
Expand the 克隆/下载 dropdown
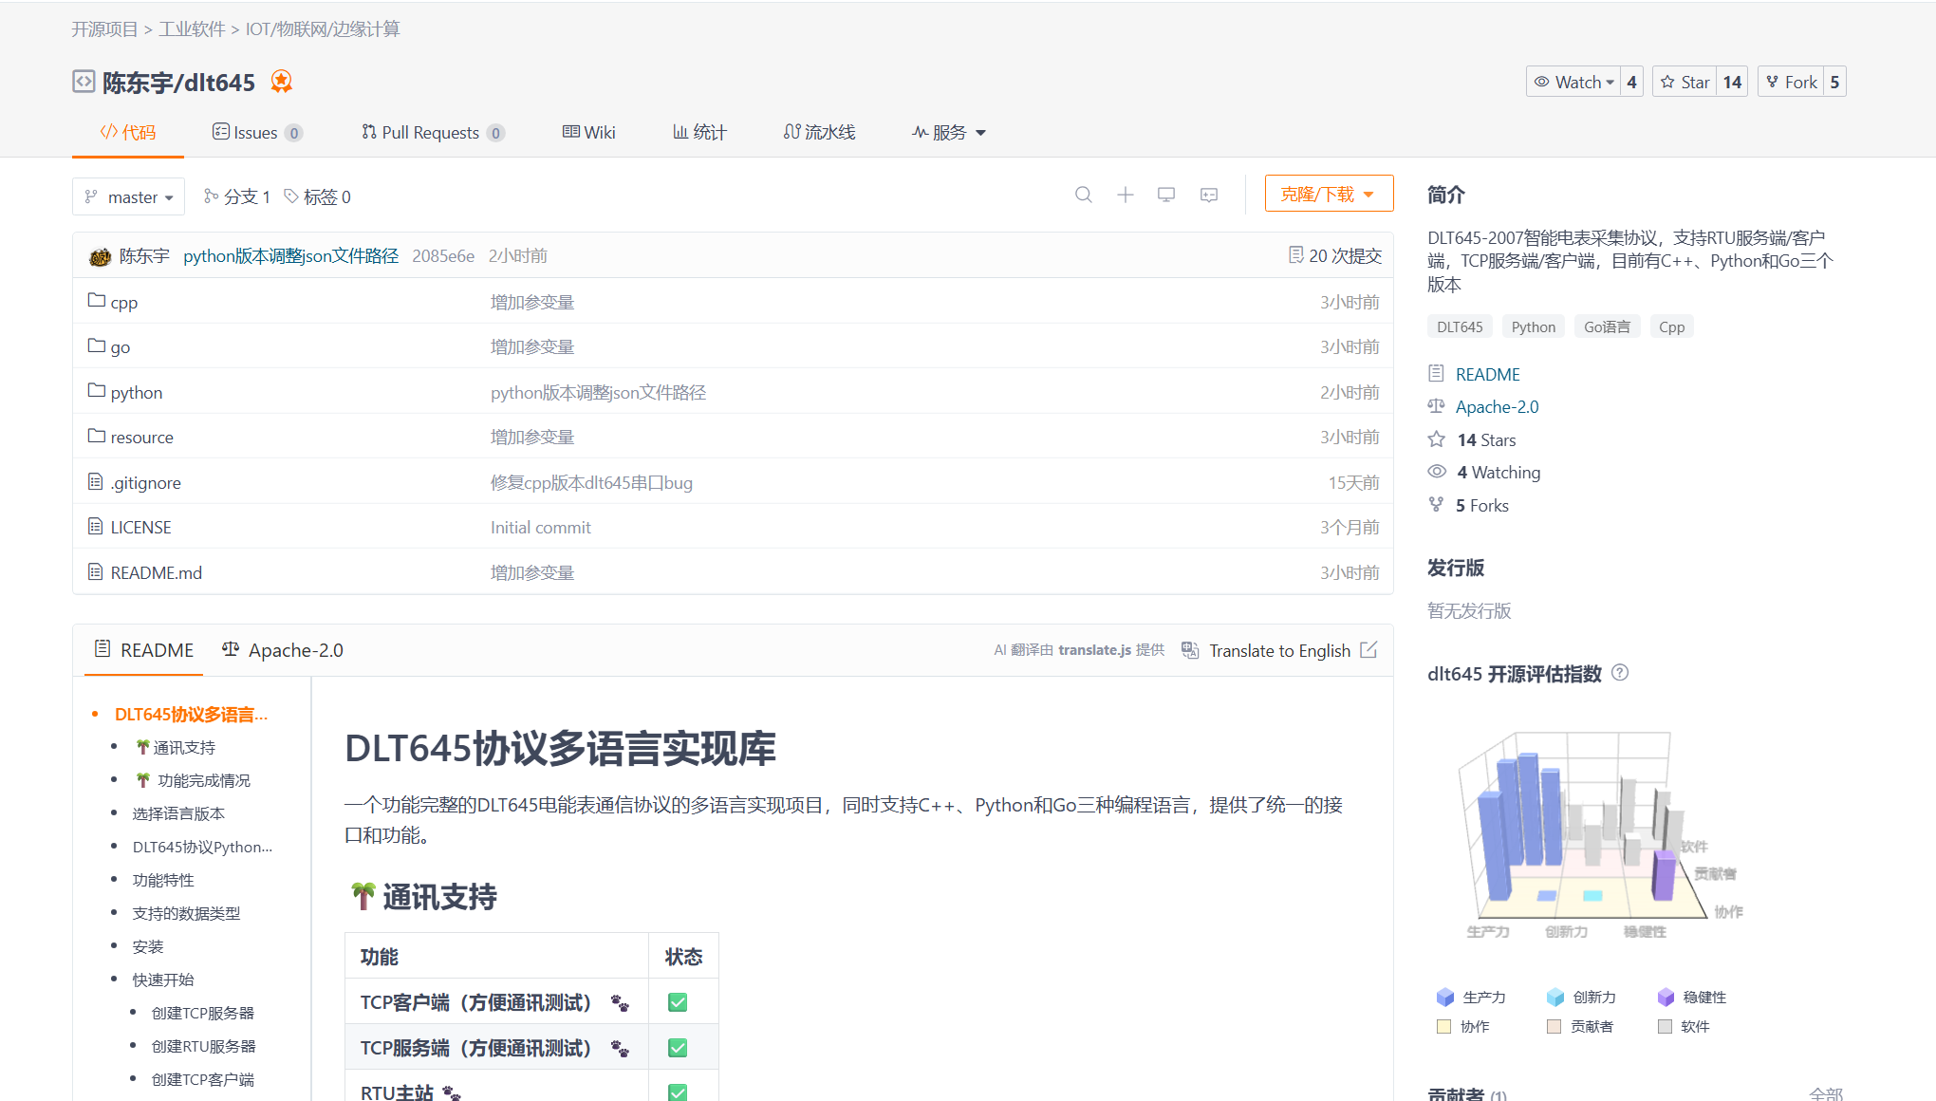pyautogui.click(x=1328, y=193)
